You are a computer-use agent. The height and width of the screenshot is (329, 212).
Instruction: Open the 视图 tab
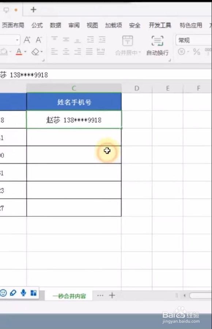[92, 25]
